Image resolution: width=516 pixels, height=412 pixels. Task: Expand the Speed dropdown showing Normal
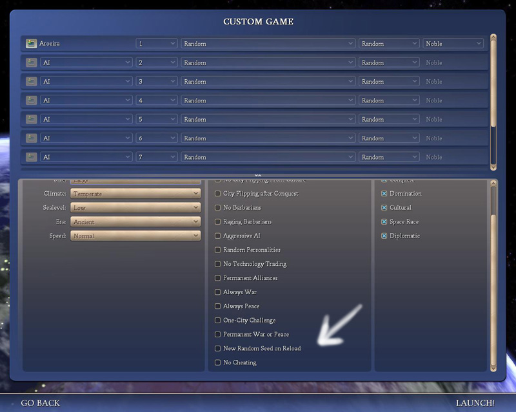[x=135, y=236]
